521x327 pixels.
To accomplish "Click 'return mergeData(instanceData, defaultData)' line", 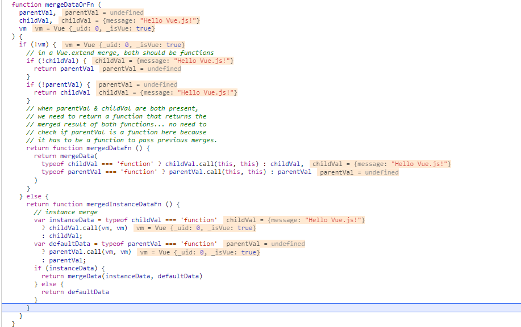I will (x=122, y=276).
